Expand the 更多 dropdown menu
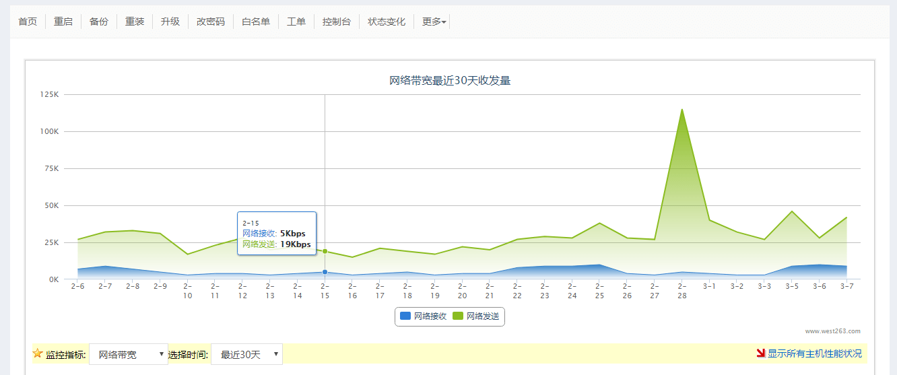Image resolution: width=897 pixels, height=375 pixels. [434, 22]
